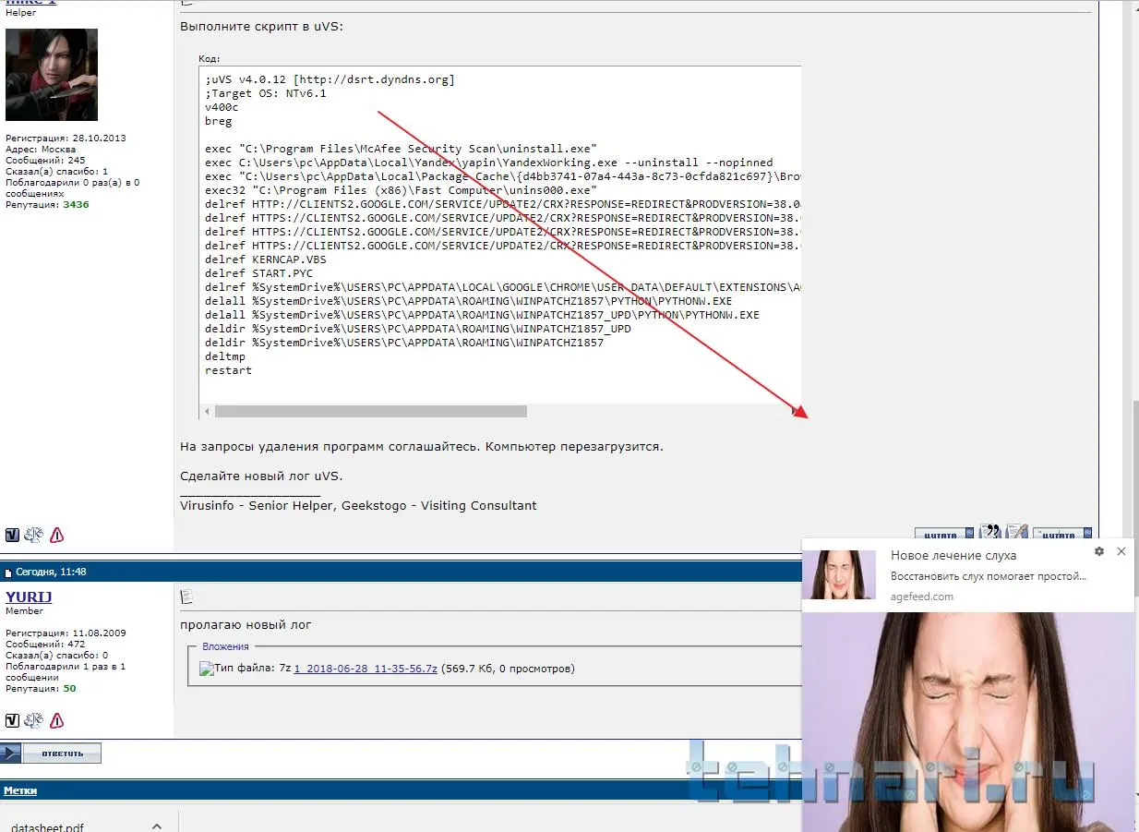Report YURIJ's post with warning triangle
Image resolution: width=1139 pixels, height=832 pixels.
tap(56, 720)
